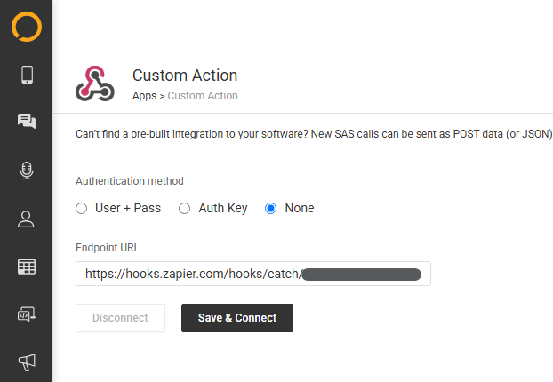Open the megaphone announcements icon
The image size is (553, 382).
pos(27,362)
